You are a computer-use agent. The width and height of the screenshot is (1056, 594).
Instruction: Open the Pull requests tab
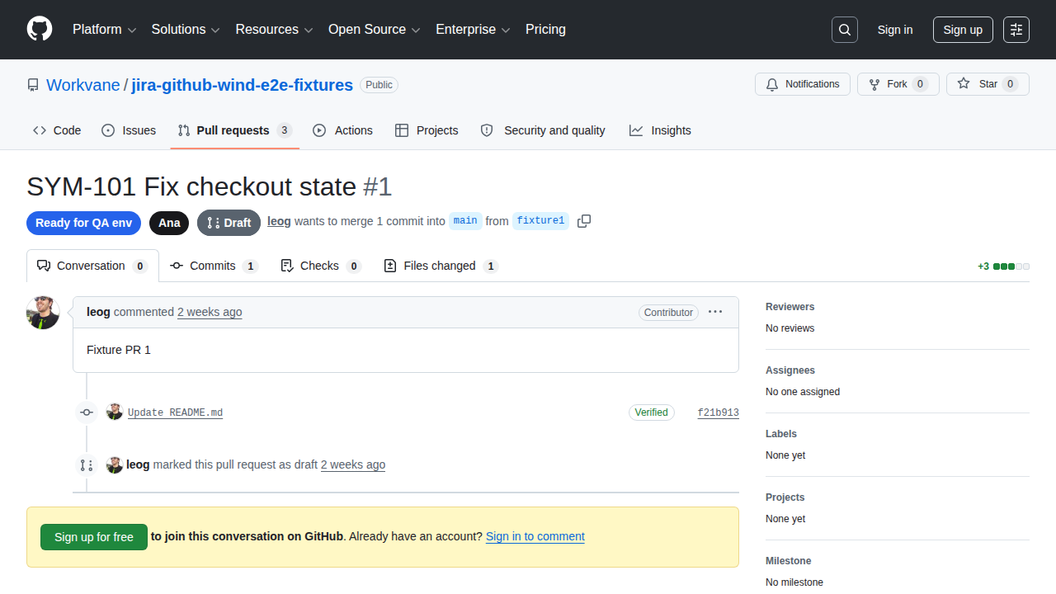pyautogui.click(x=235, y=130)
